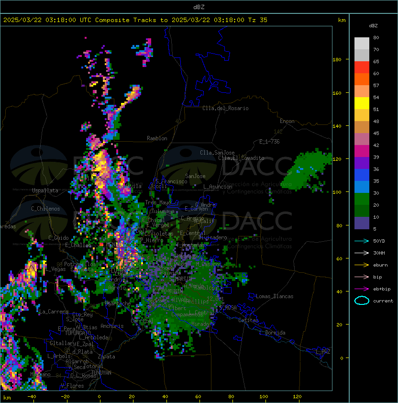The height and width of the screenshot is (403, 398).
Task: Select the dark orange 57-60 dBZ swatch
Action: pos(362,79)
